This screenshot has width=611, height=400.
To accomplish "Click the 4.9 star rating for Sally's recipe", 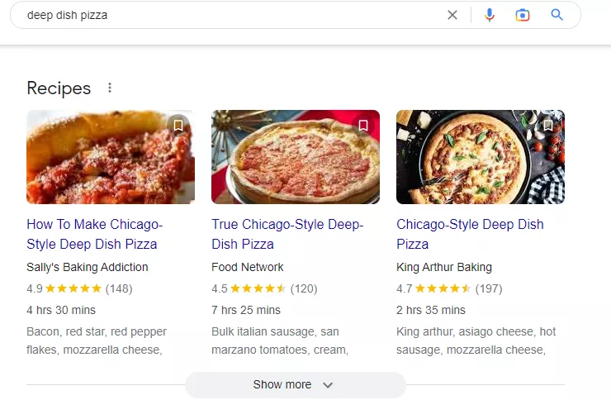I will [x=79, y=289].
